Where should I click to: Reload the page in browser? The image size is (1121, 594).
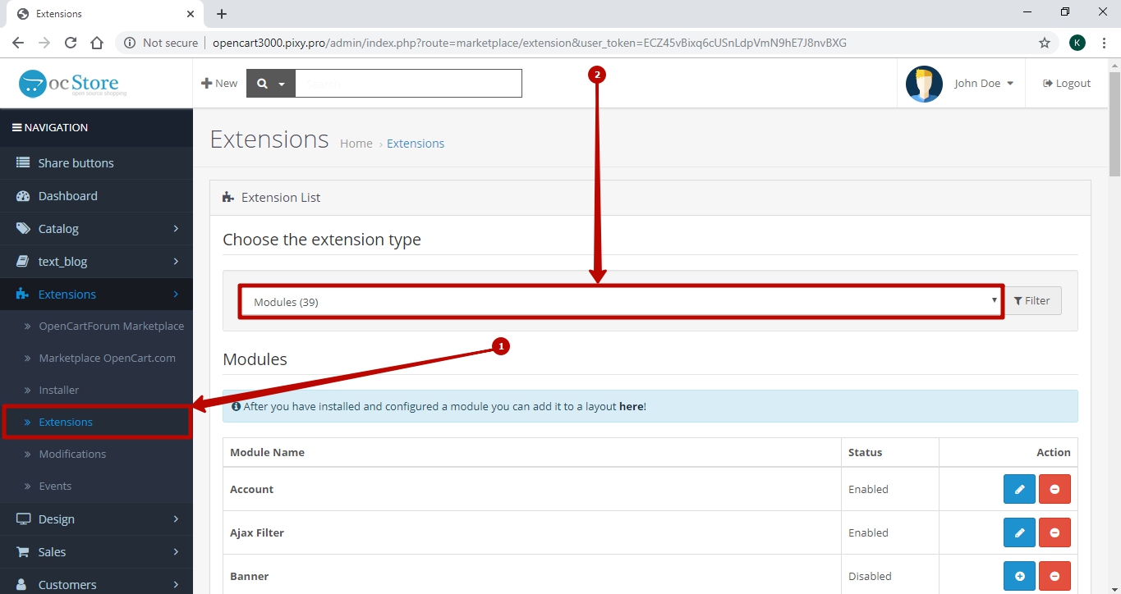tap(71, 43)
